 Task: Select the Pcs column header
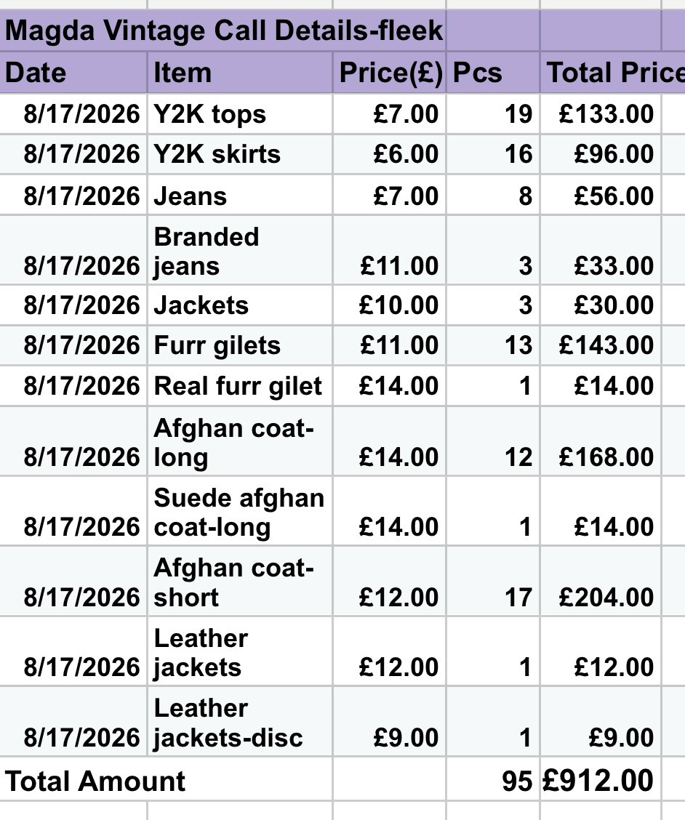click(493, 72)
